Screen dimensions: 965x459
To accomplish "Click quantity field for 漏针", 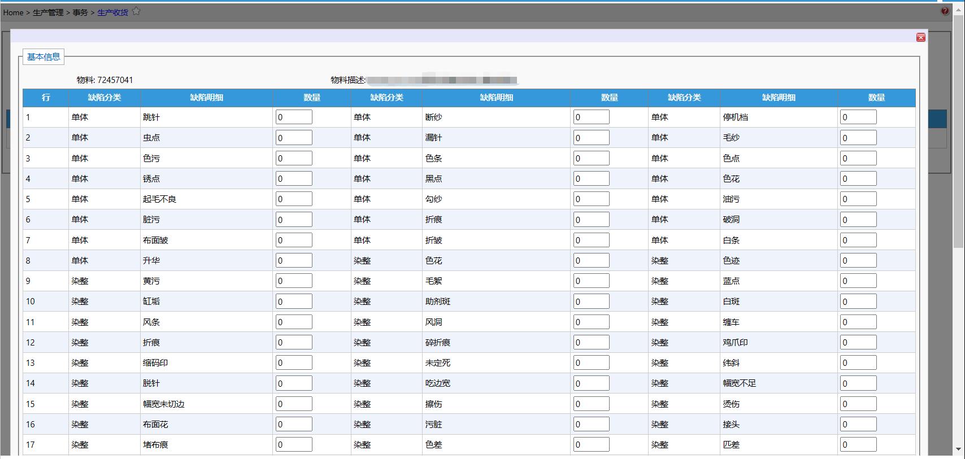I will pyautogui.click(x=592, y=138).
